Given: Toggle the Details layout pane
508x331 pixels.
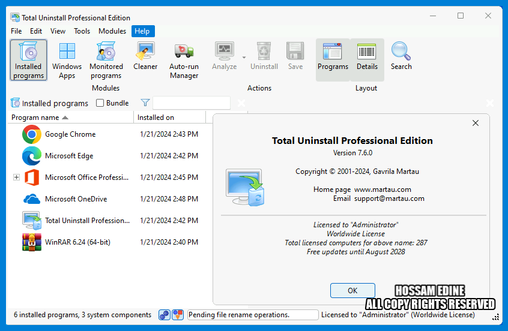Looking at the screenshot, I should [367, 60].
